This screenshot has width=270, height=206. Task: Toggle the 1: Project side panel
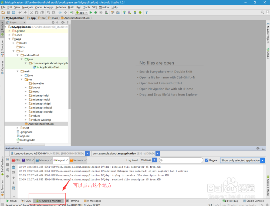[x=2, y=29]
